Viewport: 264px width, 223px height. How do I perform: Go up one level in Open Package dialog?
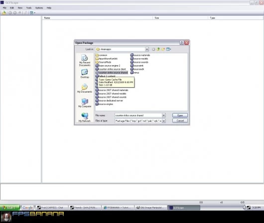pos(158,49)
